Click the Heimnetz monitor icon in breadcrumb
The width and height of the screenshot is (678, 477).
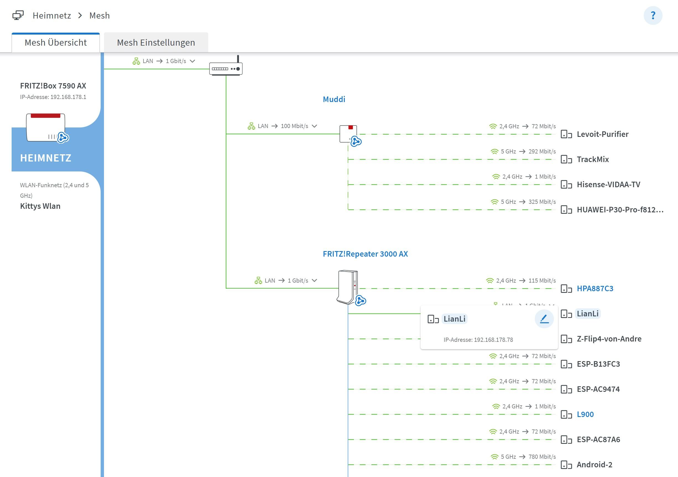click(18, 15)
